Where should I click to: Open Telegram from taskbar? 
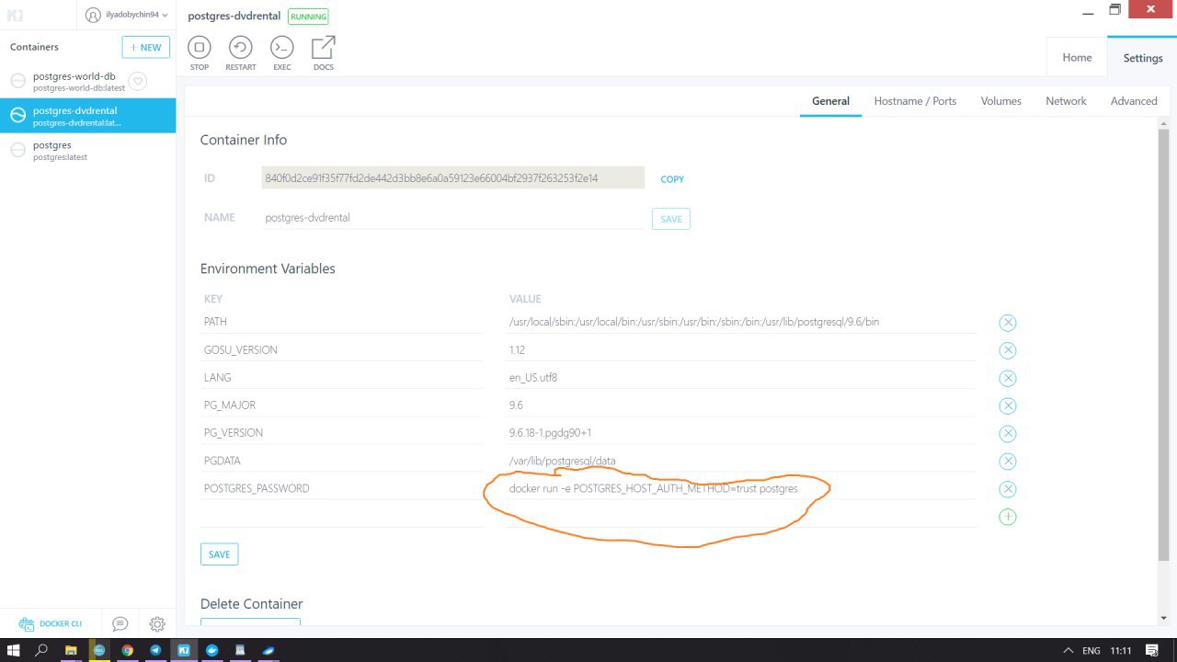[155, 650]
